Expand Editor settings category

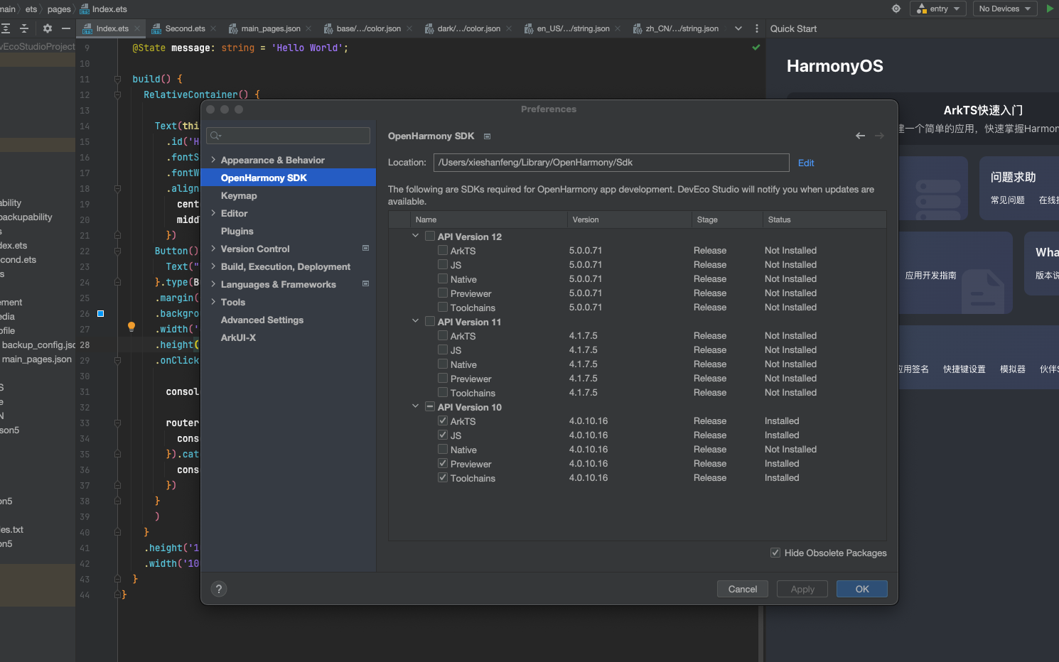tap(213, 213)
